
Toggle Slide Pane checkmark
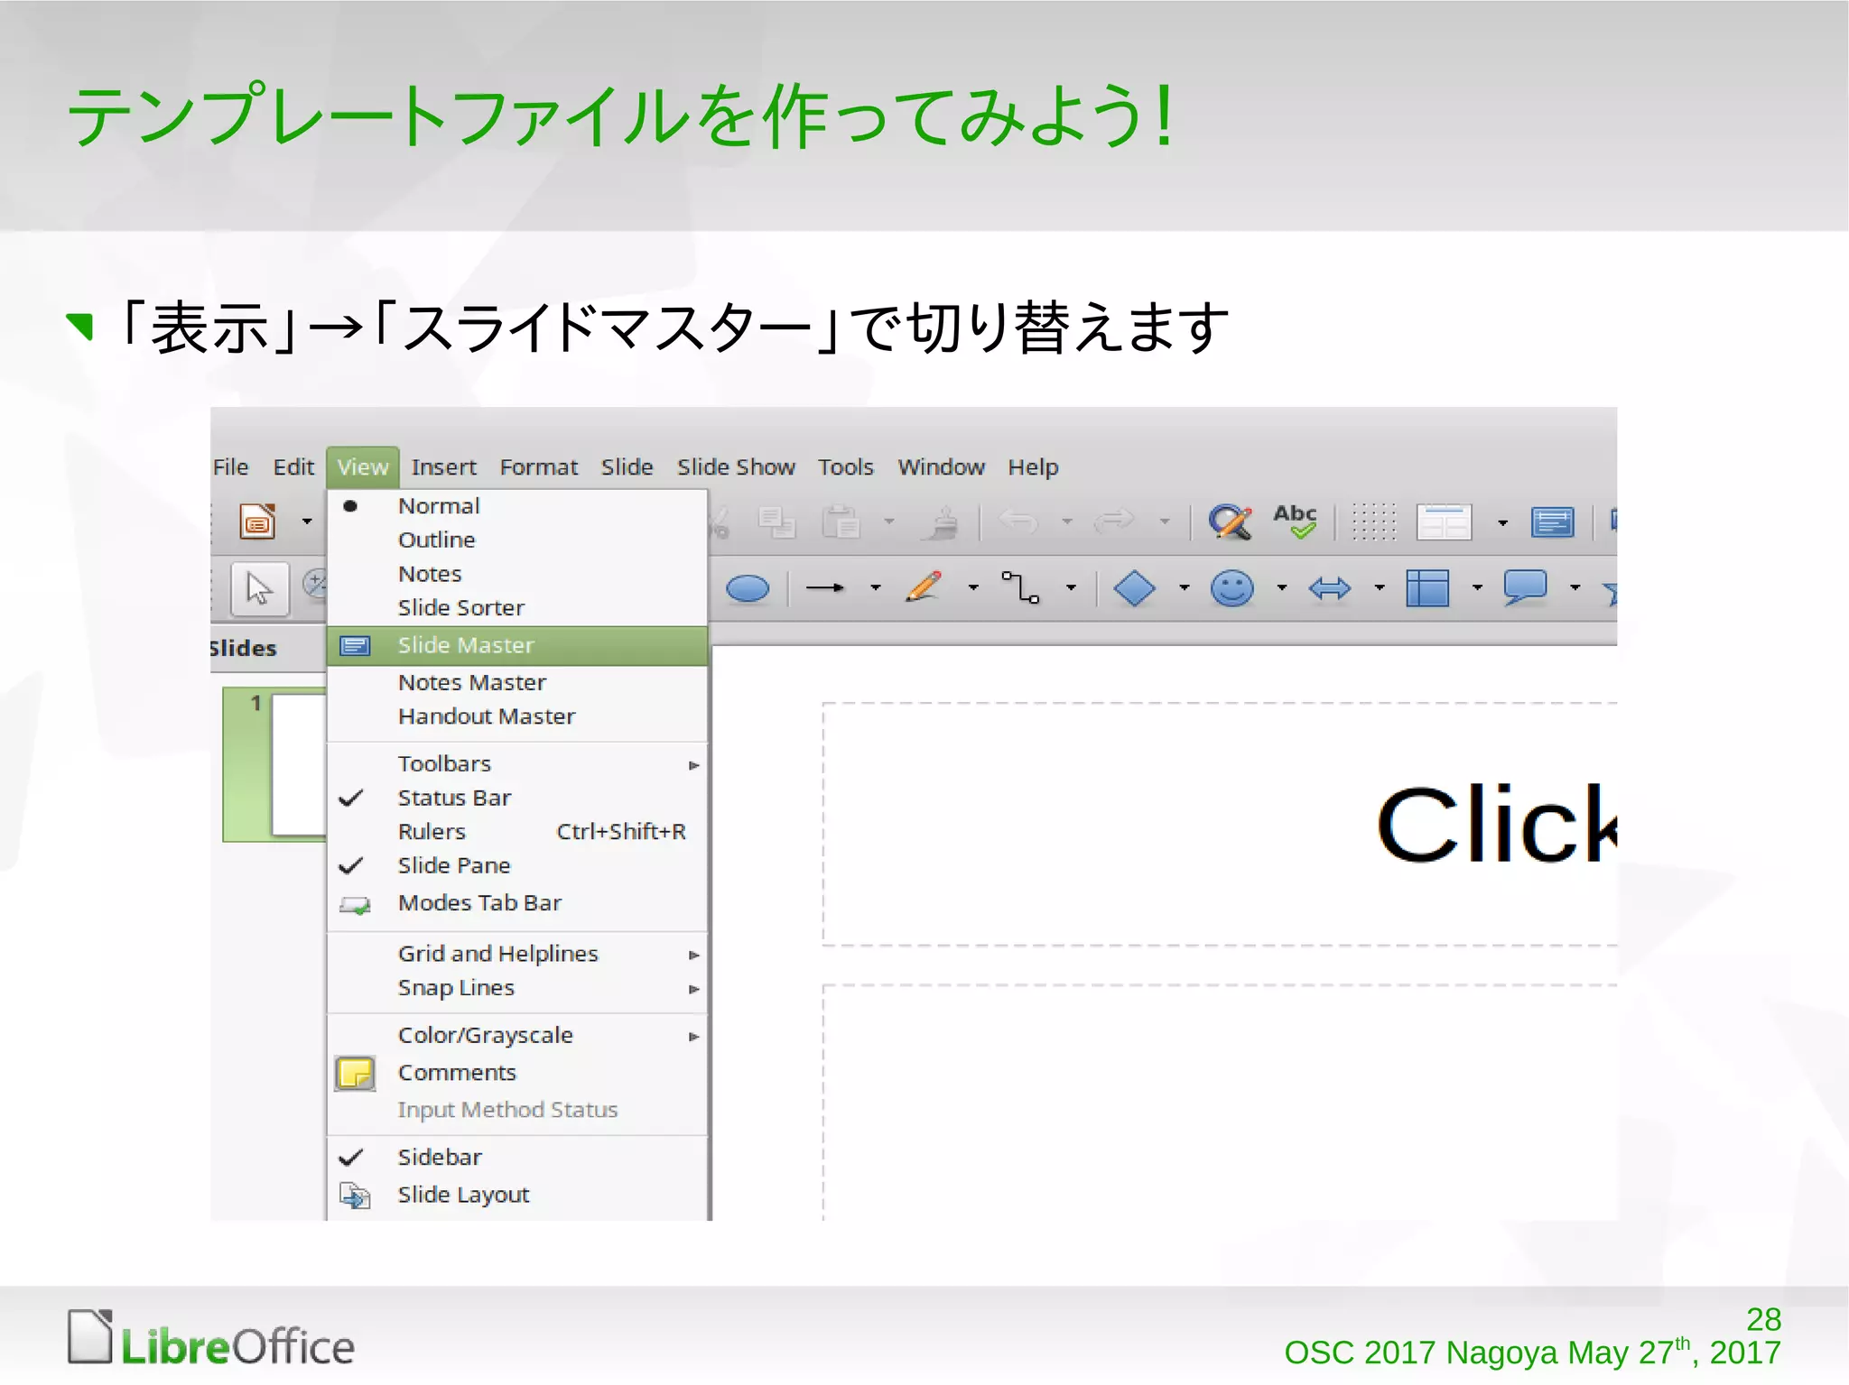point(517,865)
